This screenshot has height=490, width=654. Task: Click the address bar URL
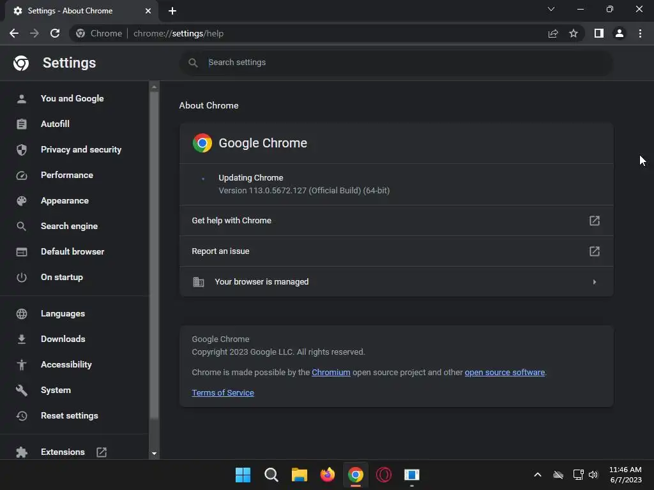[x=179, y=33]
